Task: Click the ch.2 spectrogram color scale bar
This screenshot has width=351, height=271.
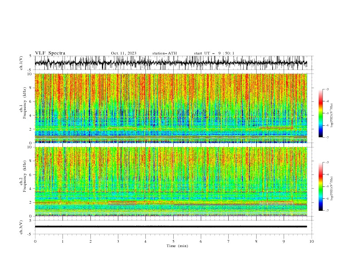Action: (320, 186)
